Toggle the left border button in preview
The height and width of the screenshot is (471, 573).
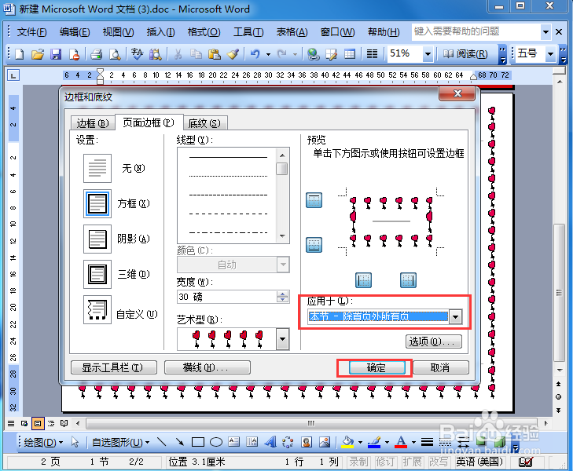363,280
